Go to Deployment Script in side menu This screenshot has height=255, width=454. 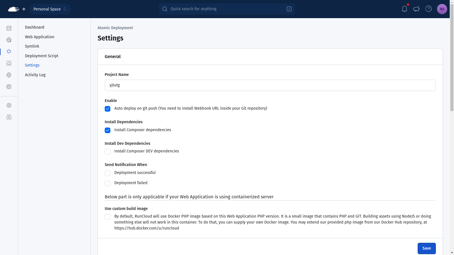click(x=41, y=56)
